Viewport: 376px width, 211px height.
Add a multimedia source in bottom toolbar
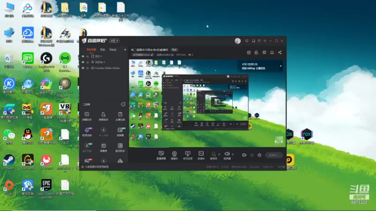click(201, 154)
